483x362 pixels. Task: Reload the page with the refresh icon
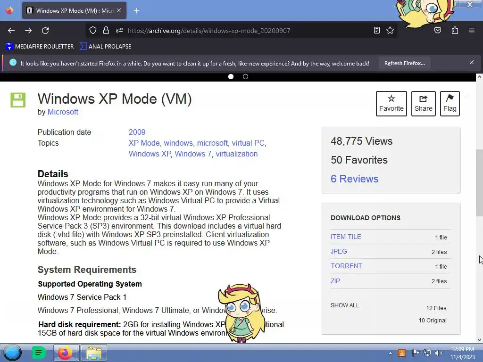[45, 31]
